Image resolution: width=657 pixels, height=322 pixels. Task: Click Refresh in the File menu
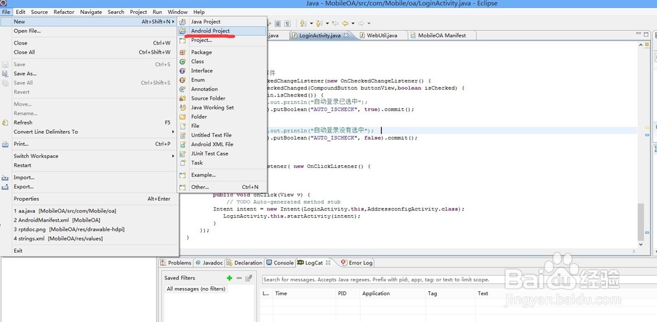(x=89, y=123)
